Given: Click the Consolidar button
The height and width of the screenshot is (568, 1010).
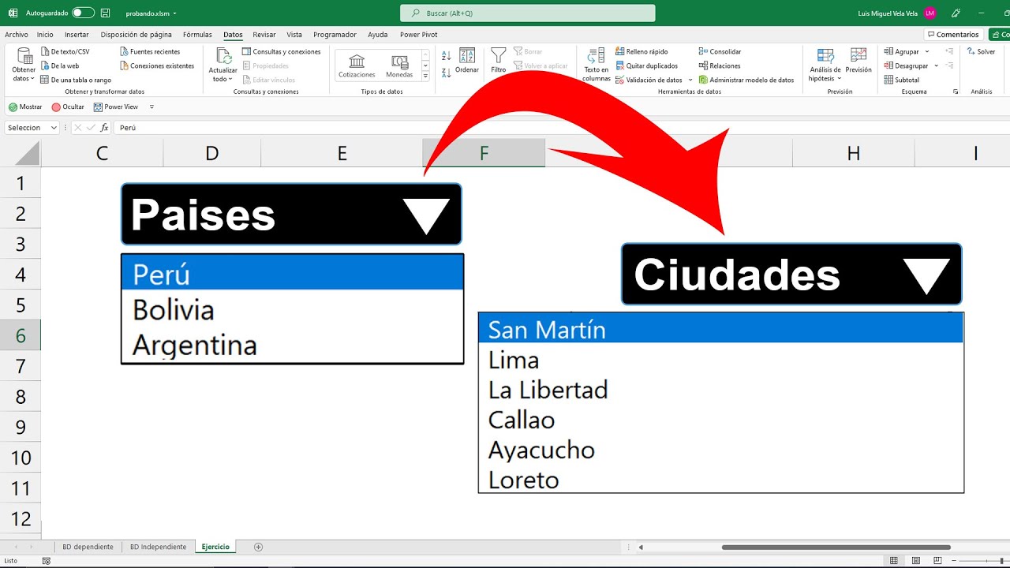Looking at the screenshot, I should [x=720, y=51].
